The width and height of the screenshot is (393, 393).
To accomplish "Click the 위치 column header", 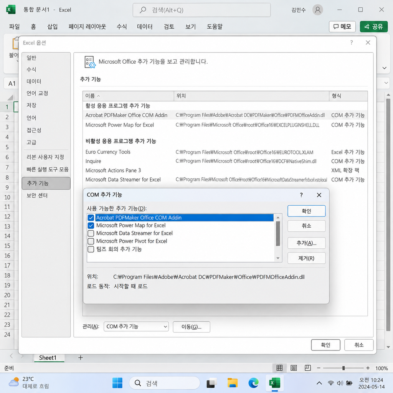I will tap(251, 96).
